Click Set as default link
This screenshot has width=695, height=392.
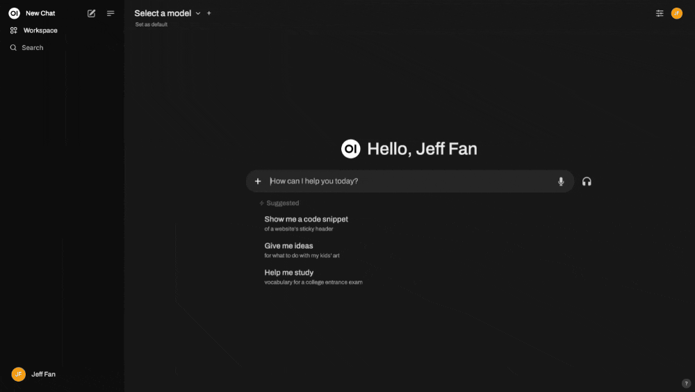151,24
